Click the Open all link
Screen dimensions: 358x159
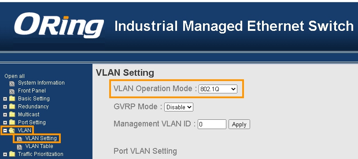(15, 76)
